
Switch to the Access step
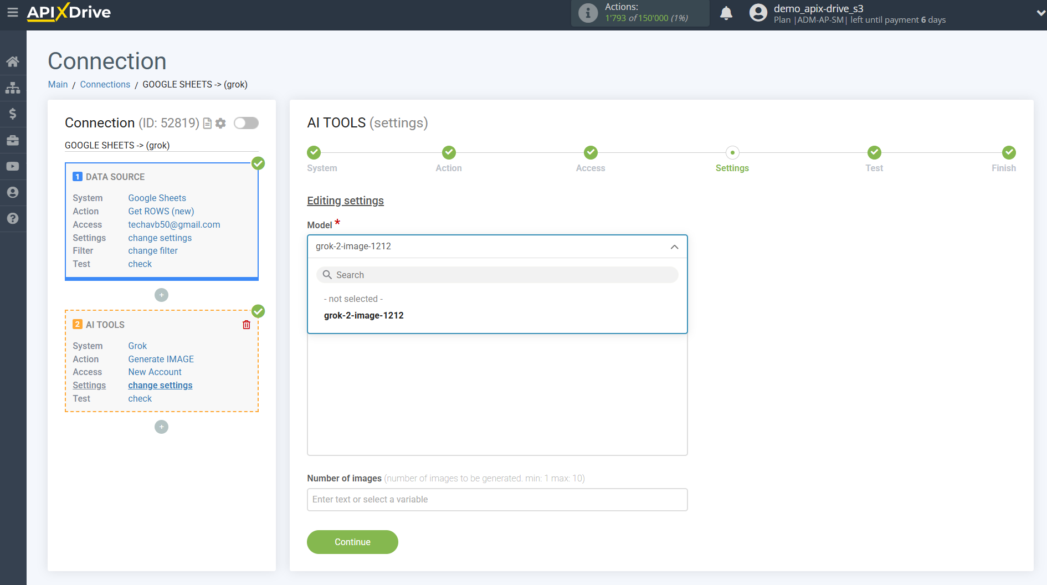(590, 158)
